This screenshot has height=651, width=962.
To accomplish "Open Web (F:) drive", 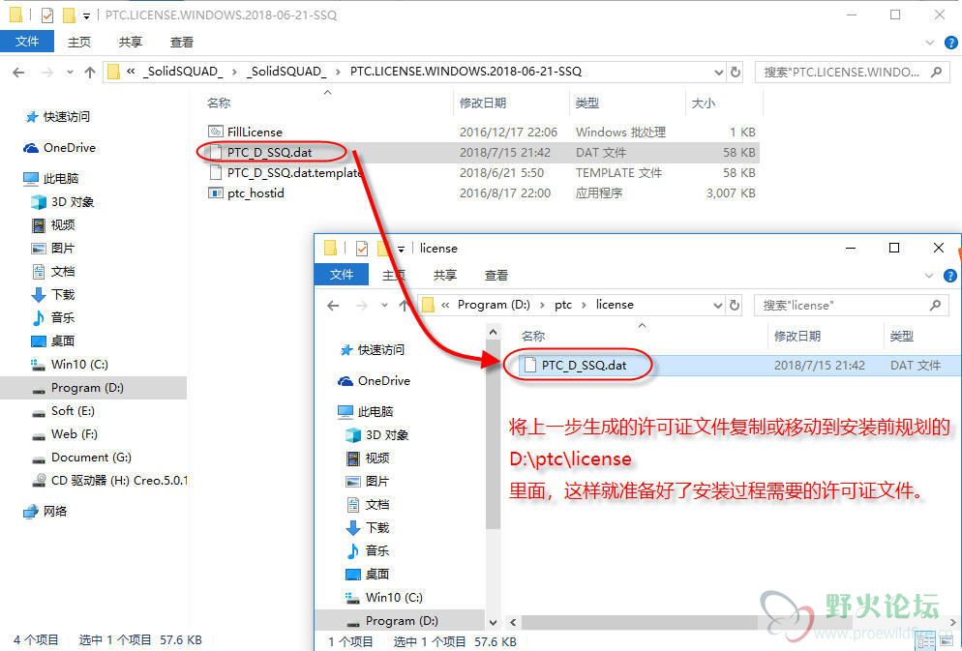I will tap(65, 434).
